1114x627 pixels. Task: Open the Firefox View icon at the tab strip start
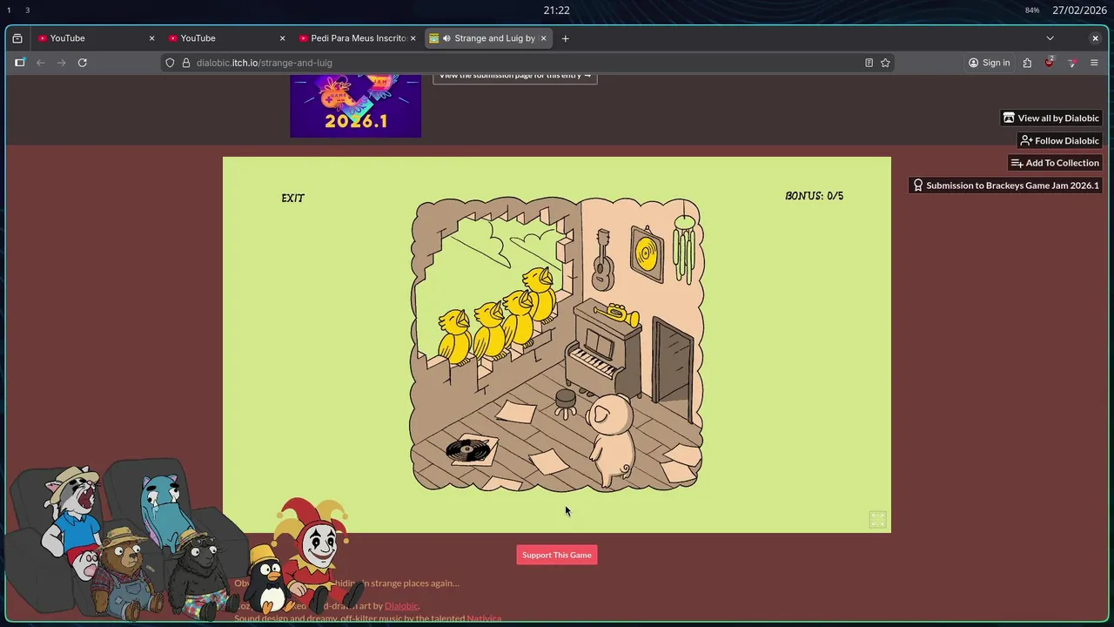pos(17,38)
